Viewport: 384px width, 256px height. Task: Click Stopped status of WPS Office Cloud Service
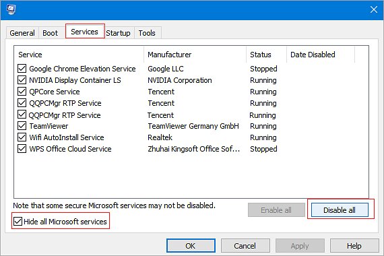coord(263,149)
